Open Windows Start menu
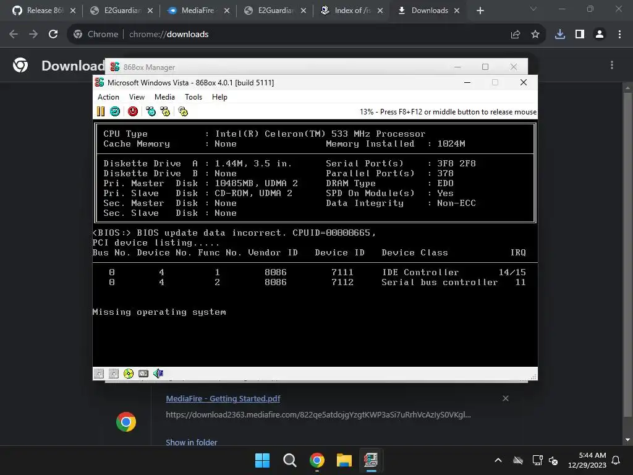Image resolution: width=633 pixels, height=475 pixels. point(262,460)
